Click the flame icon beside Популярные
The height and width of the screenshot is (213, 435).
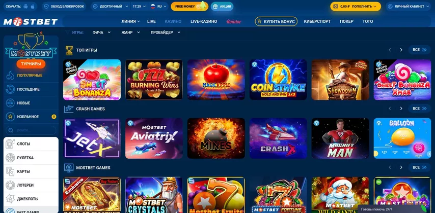pyautogui.click(x=10, y=76)
